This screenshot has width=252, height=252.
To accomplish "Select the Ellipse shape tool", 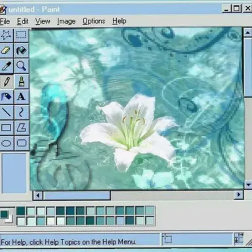I will pos(7,143).
